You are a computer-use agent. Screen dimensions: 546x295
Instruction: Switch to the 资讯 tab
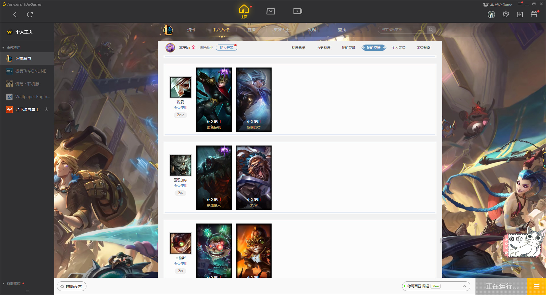191,30
